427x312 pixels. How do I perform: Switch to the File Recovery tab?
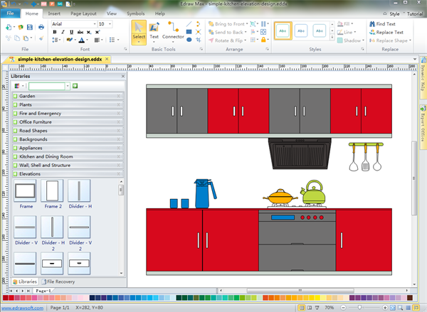click(x=60, y=282)
